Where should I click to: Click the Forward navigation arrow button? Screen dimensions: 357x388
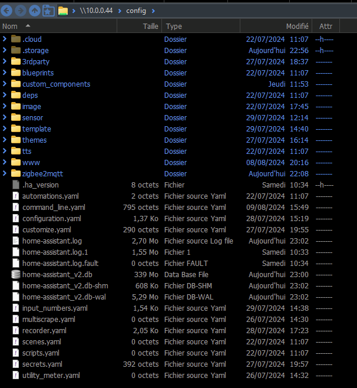[x=21, y=11]
